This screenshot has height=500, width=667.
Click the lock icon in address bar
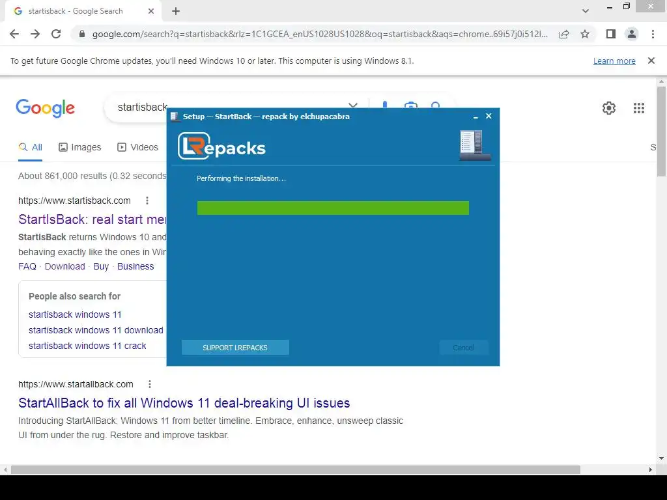(82, 34)
